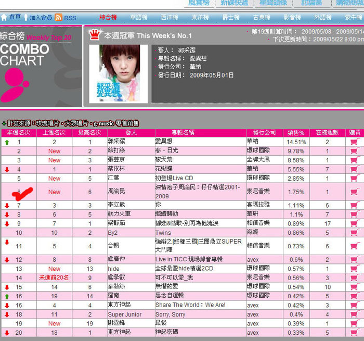This screenshot has height=341, width=364.
Task: Click the orange RSS feed icon
Action: point(58,17)
